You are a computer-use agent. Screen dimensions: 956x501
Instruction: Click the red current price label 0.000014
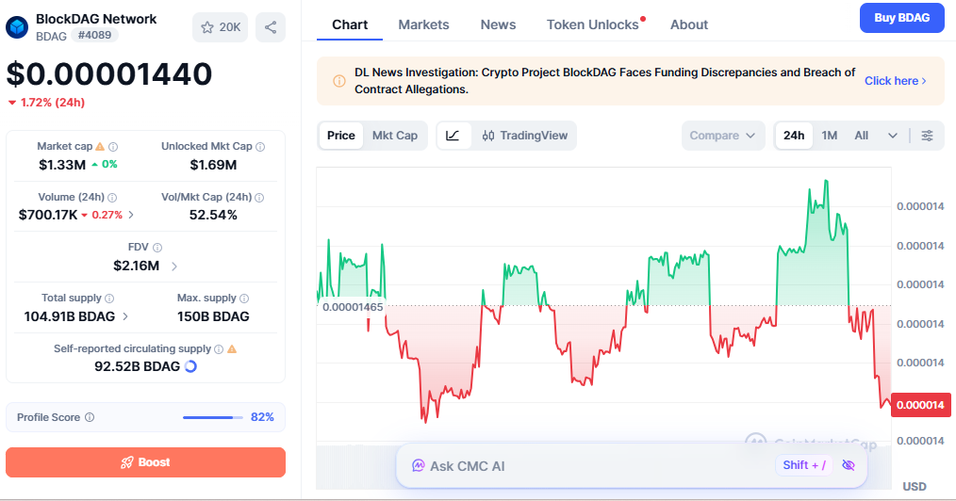[x=920, y=405]
